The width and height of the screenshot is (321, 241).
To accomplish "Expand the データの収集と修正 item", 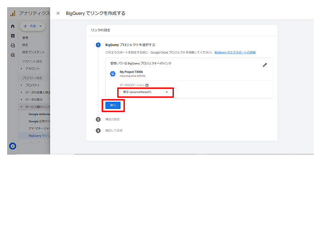I will [35, 92].
